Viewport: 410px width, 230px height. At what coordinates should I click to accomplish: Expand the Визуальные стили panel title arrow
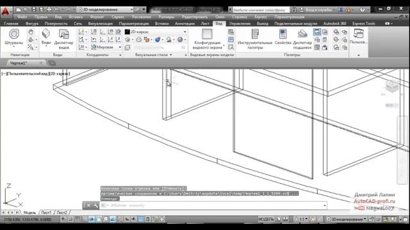(x=171, y=55)
